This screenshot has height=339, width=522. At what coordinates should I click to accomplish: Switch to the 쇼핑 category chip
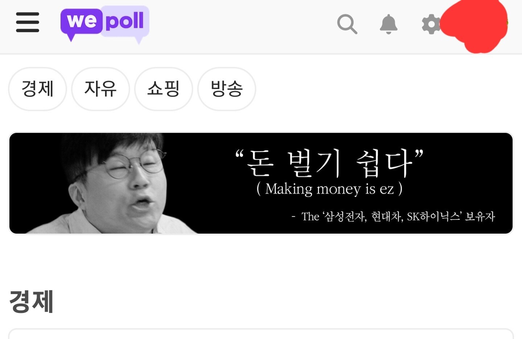pyautogui.click(x=163, y=89)
